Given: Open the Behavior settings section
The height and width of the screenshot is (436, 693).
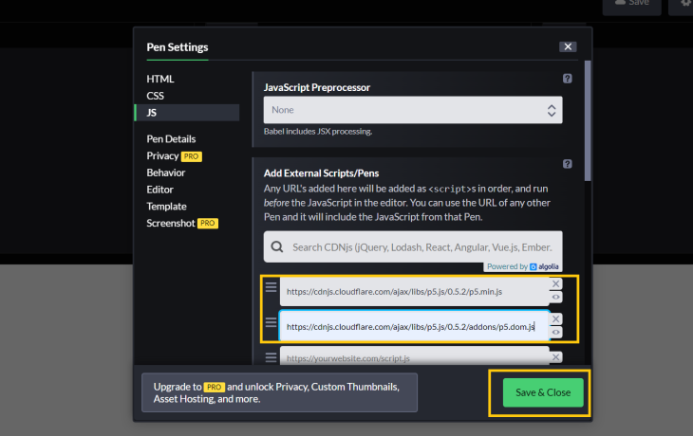Looking at the screenshot, I should pos(166,173).
